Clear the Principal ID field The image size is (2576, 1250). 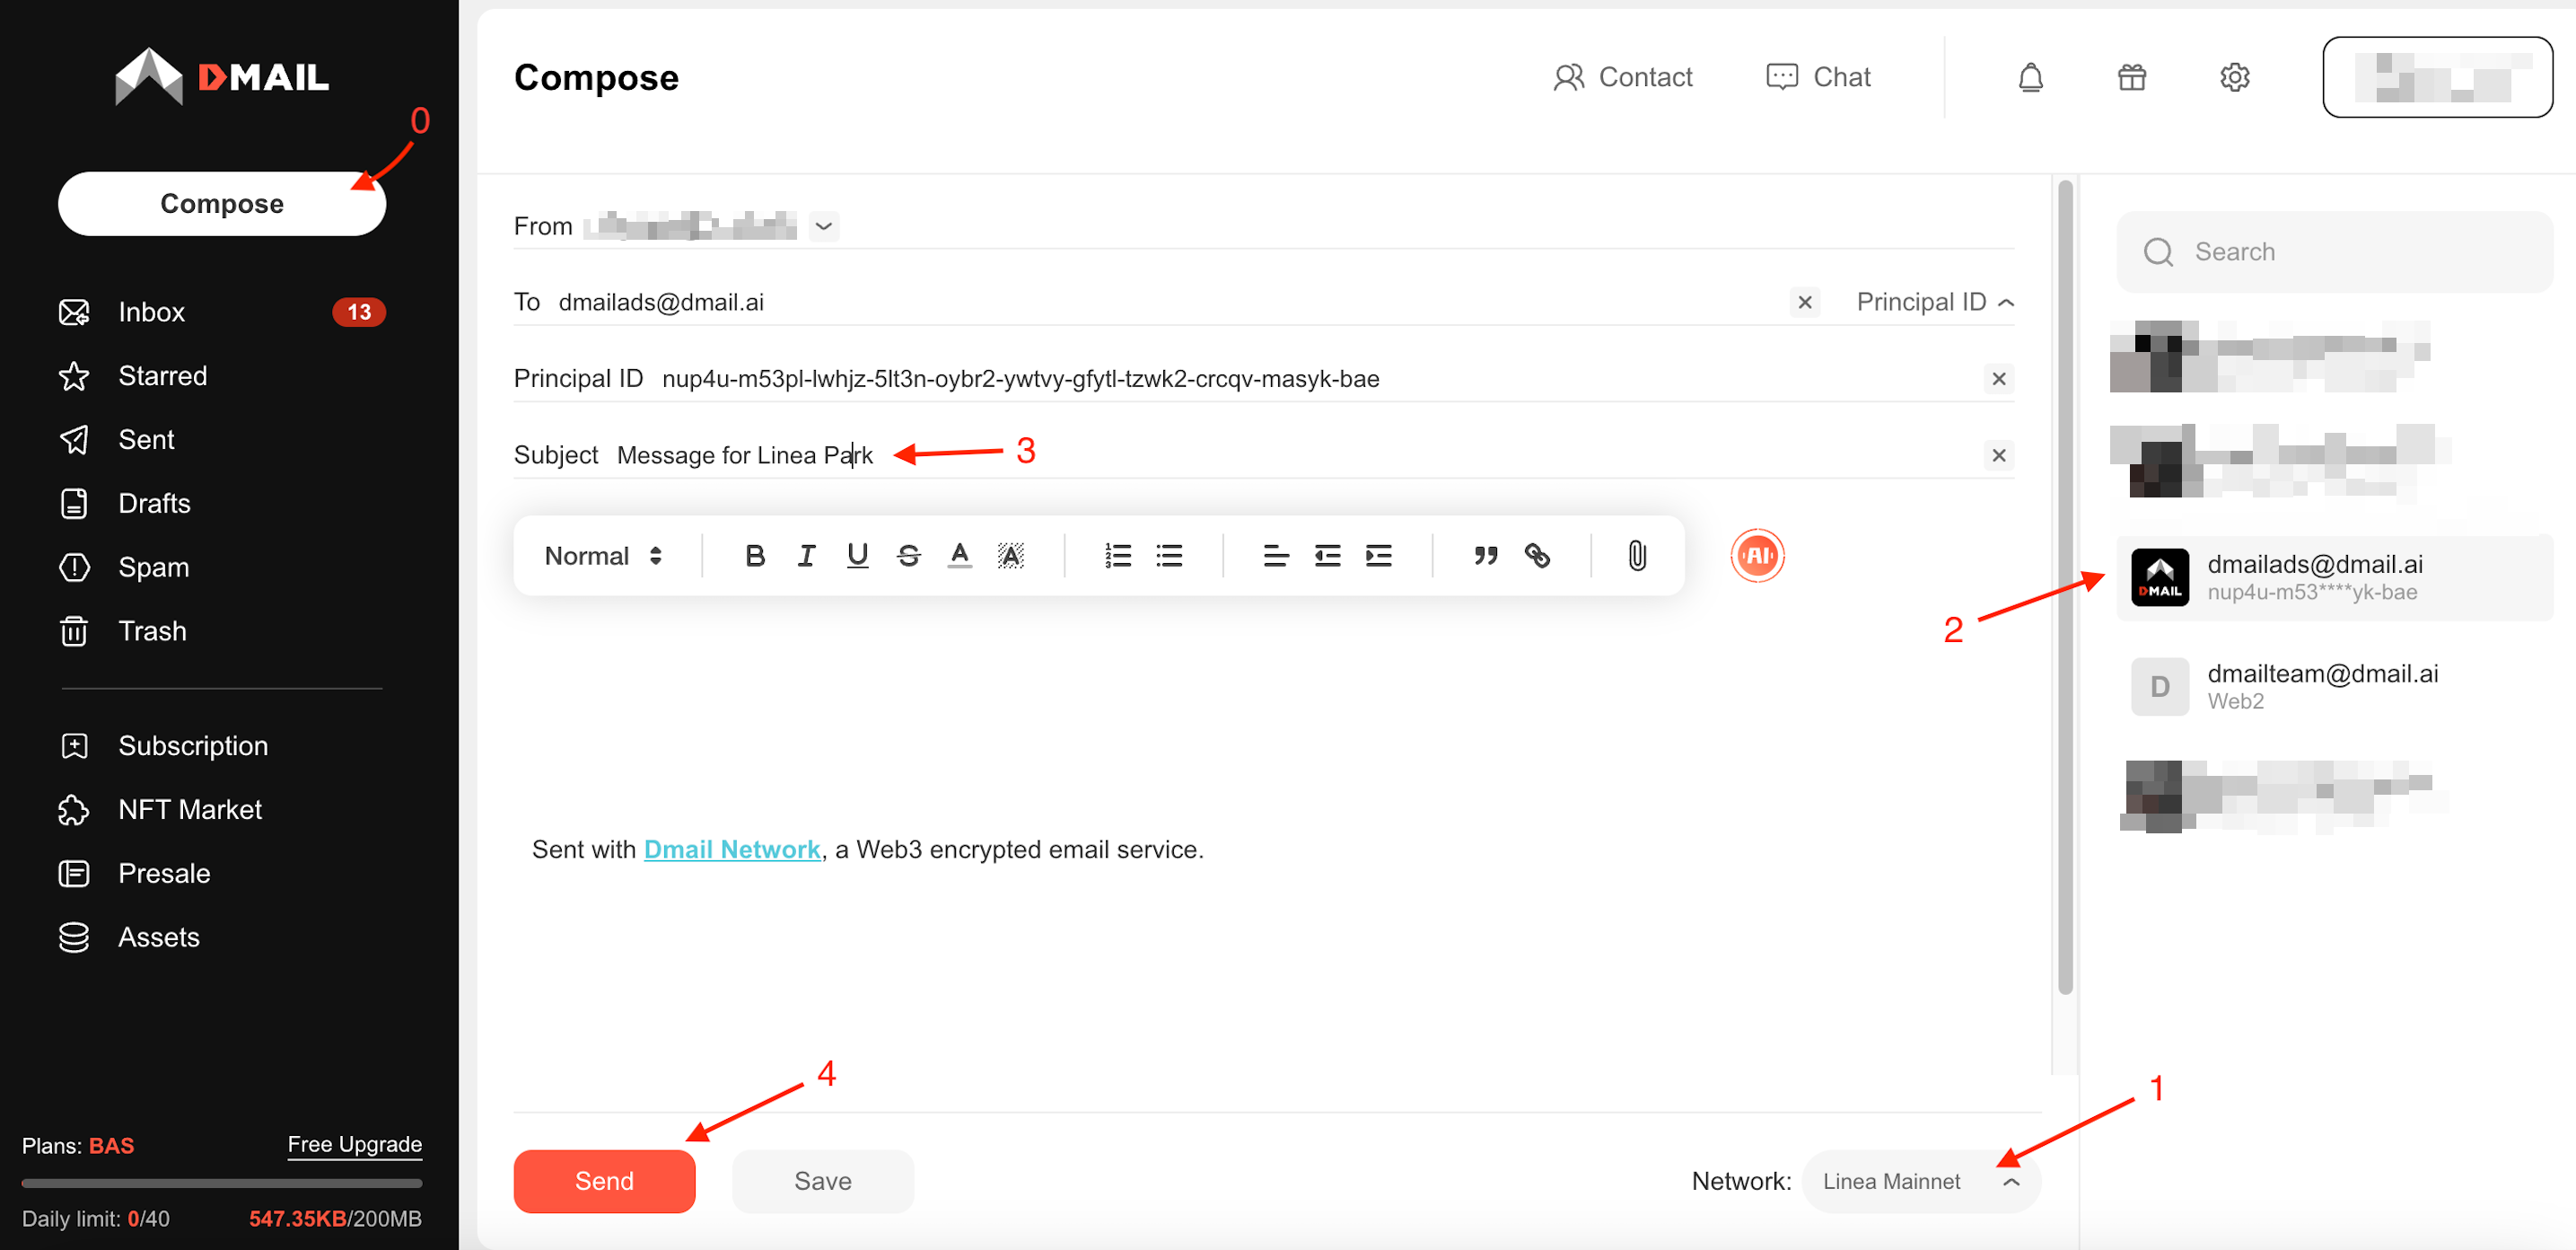(x=1998, y=378)
